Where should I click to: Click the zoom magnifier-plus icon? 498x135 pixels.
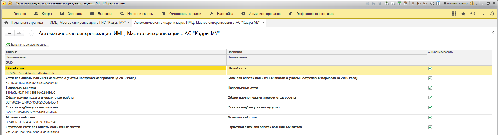(x=432, y=3)
